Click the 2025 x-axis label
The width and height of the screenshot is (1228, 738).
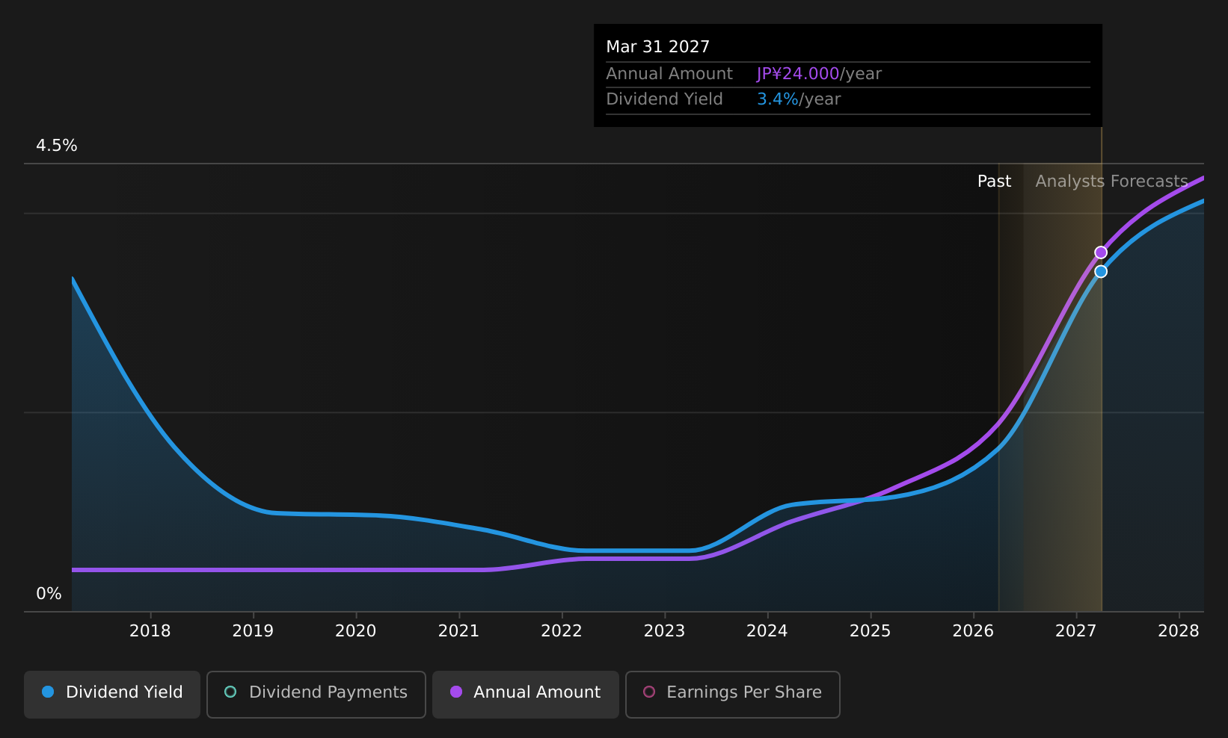point(871,631)
